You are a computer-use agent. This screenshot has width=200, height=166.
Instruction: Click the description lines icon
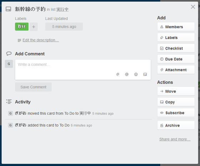tap(19, 41)
